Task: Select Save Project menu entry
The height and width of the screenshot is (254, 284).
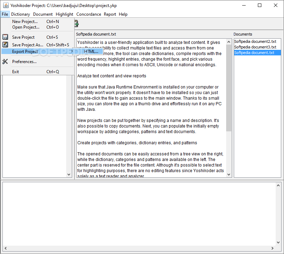Action: pos(37,37)
